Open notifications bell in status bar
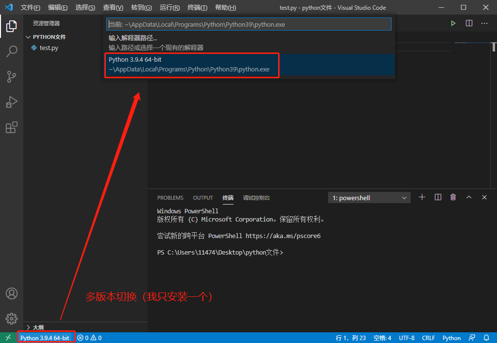The height and width of the screenshot is (343, 497). point(486,338)
